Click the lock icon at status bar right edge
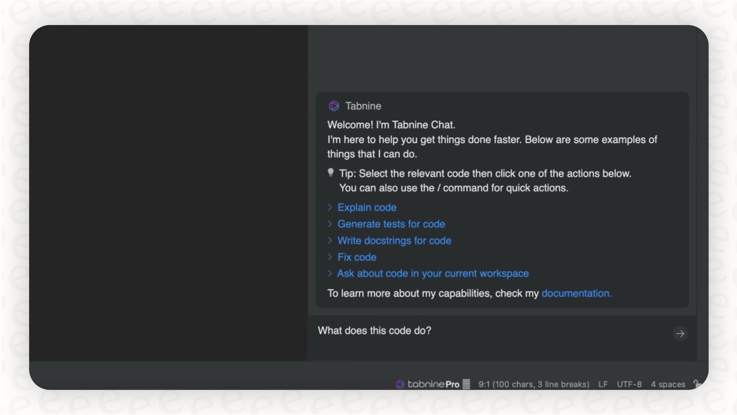This screenshot has width=737, height=415. [698, 384]
